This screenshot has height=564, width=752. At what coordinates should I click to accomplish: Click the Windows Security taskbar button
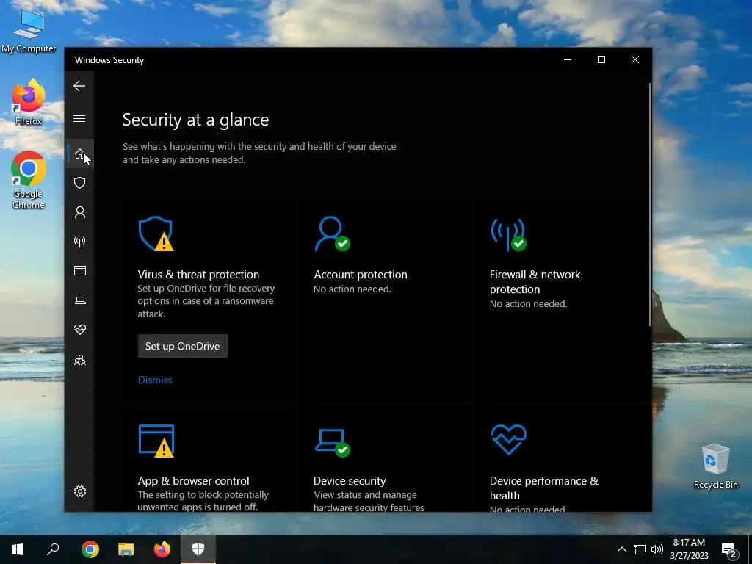[198, 549]
